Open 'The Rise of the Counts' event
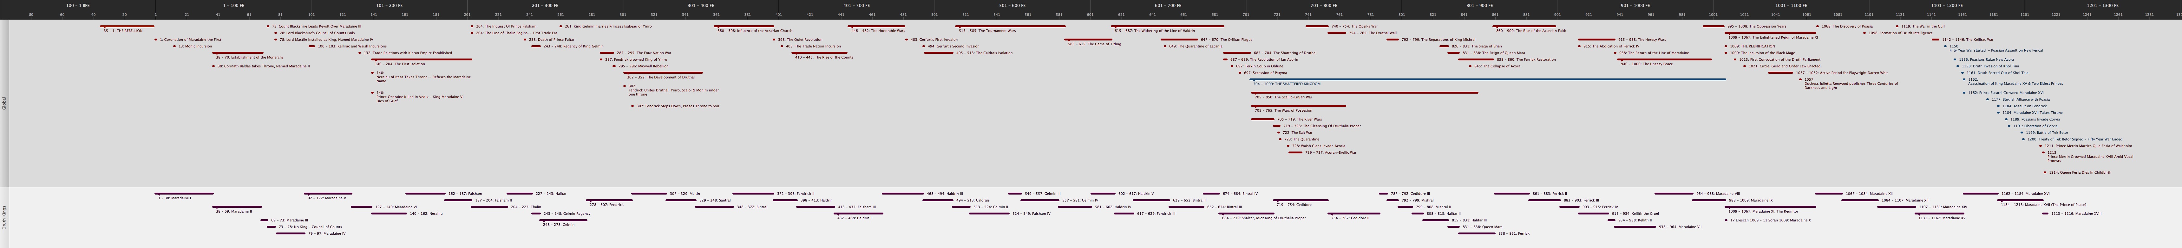The height and width of the screenshot is (248, 2182). [824, 57]
